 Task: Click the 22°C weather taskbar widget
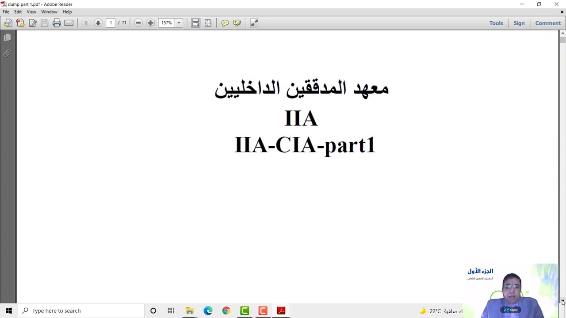(440, 311)
